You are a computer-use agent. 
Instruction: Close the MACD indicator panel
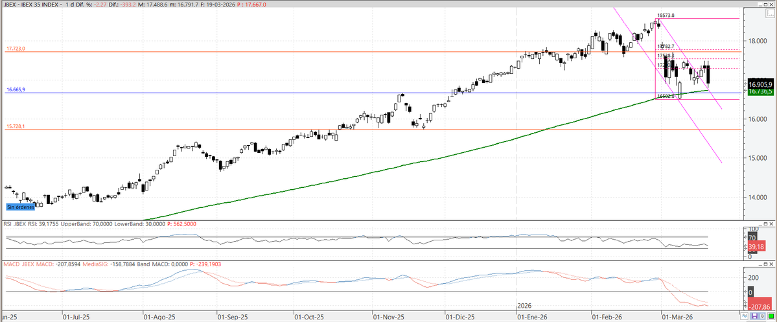772,264
